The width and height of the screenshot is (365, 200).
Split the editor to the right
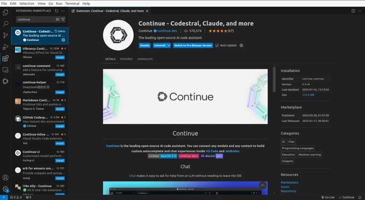point(353,11)
